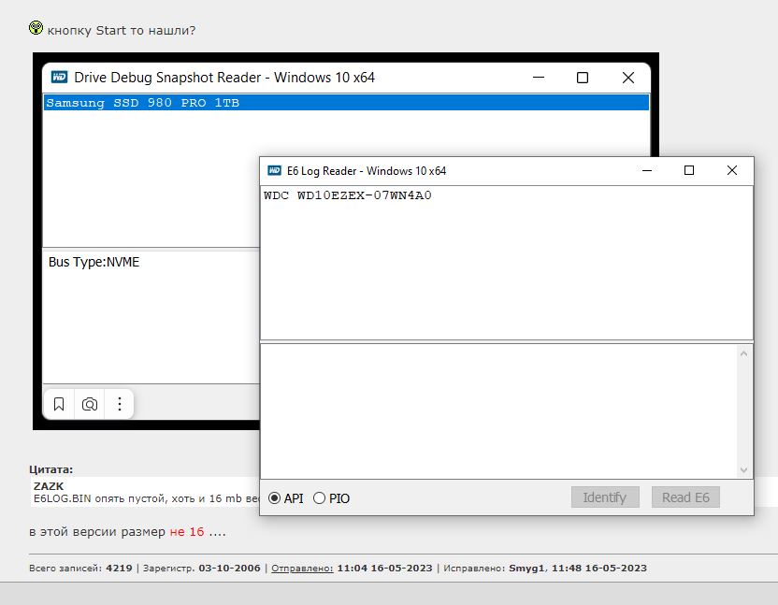Click the E6 Log Reader output text area

coord(499,411)
